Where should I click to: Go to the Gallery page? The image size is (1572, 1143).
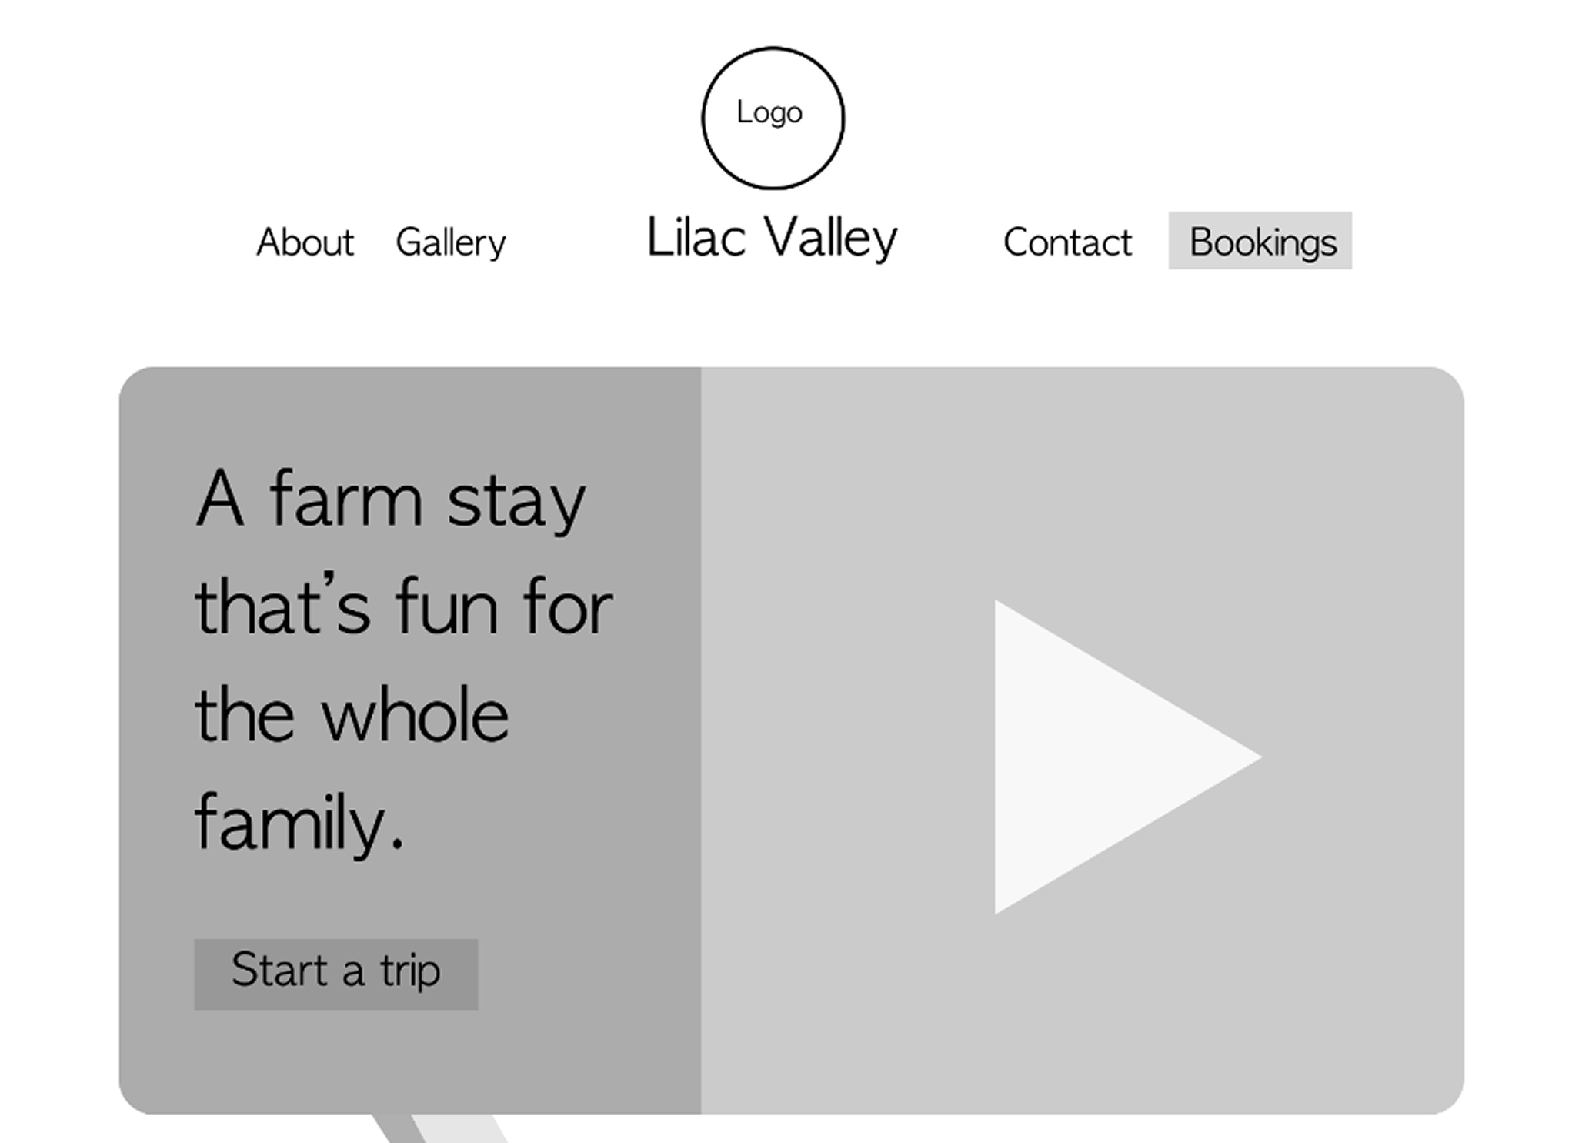point(451,242)
